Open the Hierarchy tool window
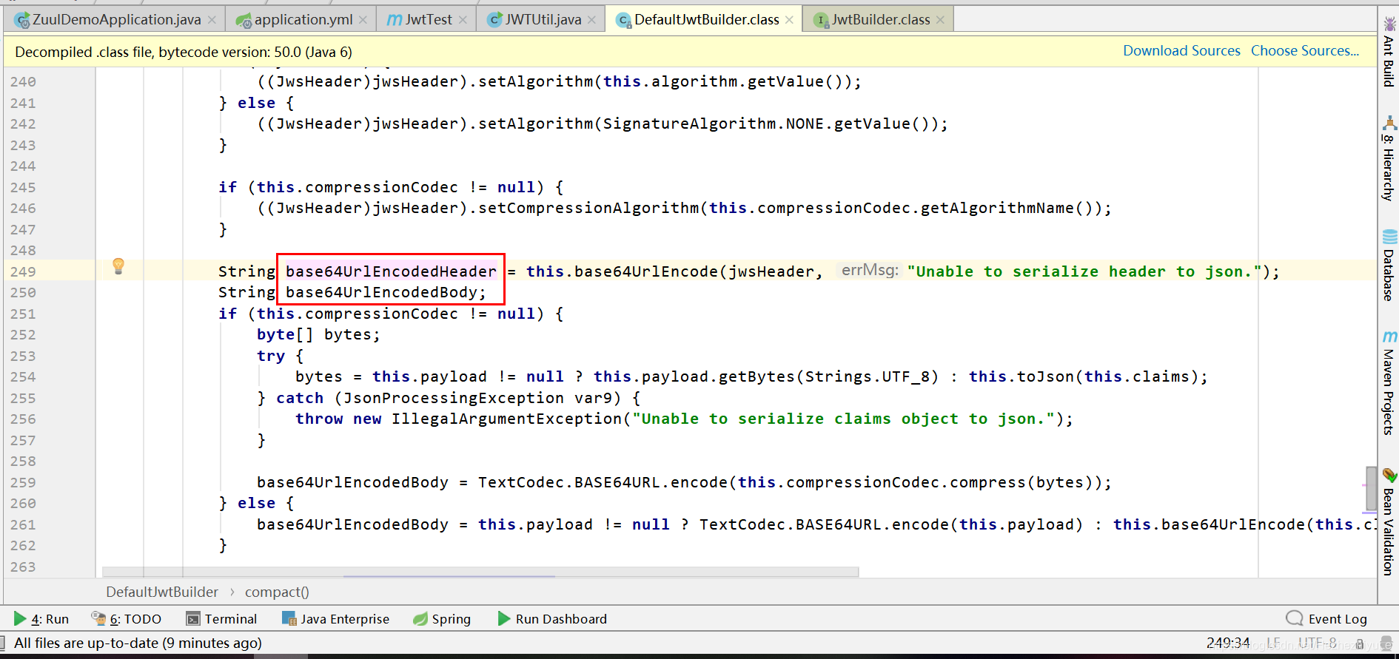The width and height of the screenshot is (1399, 659). point(1389,159)
